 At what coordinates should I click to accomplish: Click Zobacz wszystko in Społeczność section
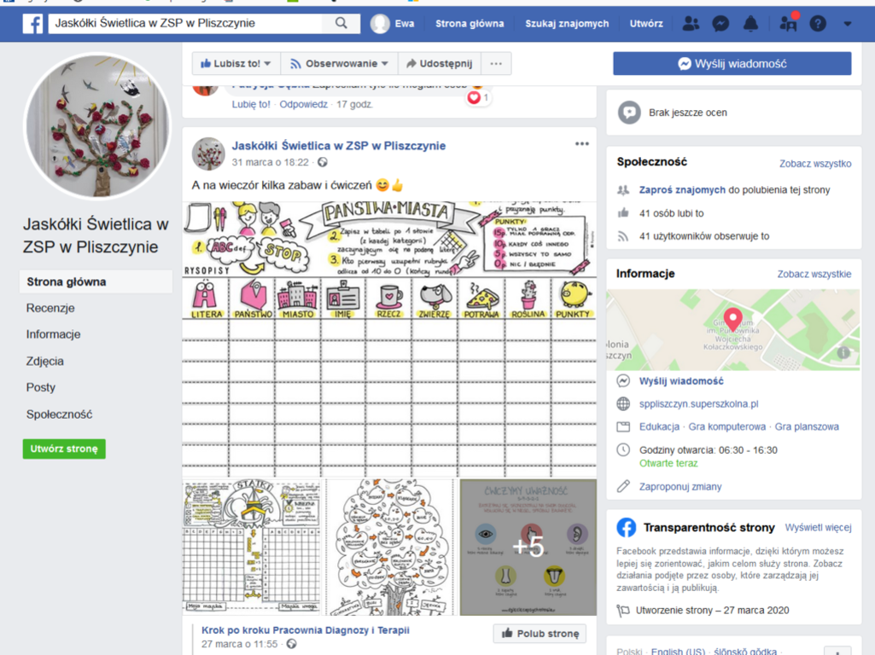pyautogui.click(x=815, y=164)
